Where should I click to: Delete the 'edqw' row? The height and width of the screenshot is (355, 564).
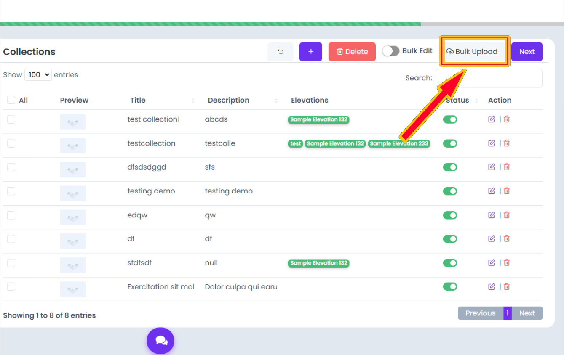[x=507, y=215]
